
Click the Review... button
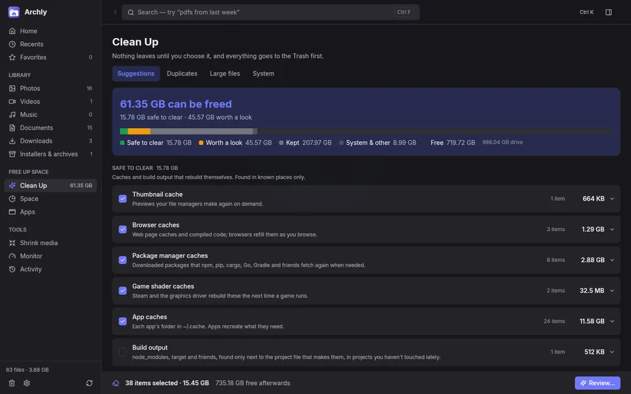point(597,383)
